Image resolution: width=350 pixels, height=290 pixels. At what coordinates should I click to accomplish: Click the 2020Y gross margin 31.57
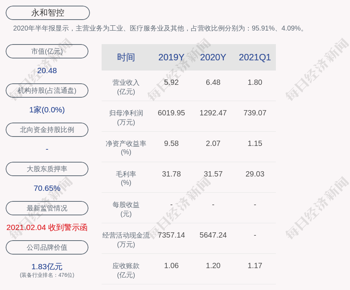click(213, 174)
